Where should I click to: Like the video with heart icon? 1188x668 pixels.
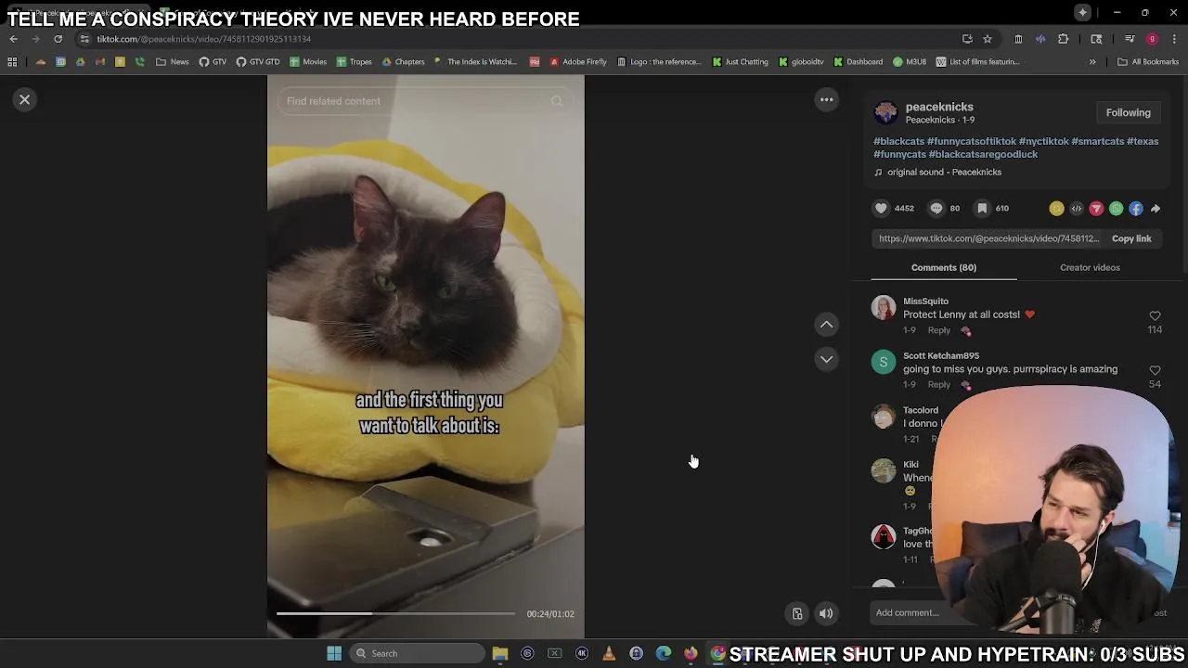(882, 209)
